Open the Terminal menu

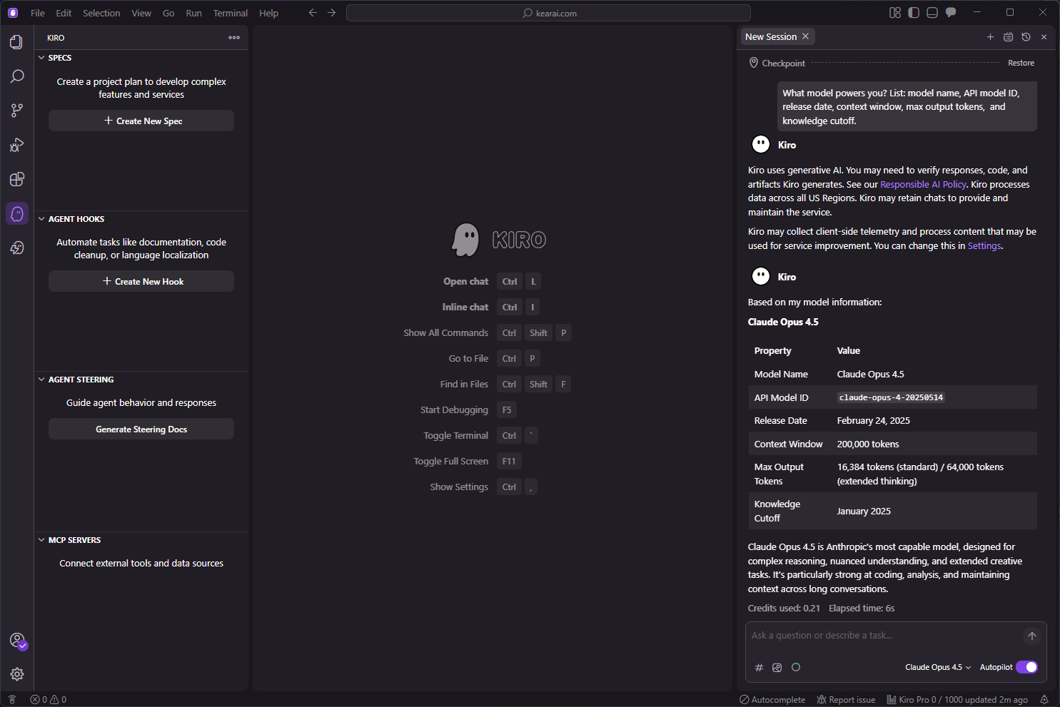click(x=231, y=13)
